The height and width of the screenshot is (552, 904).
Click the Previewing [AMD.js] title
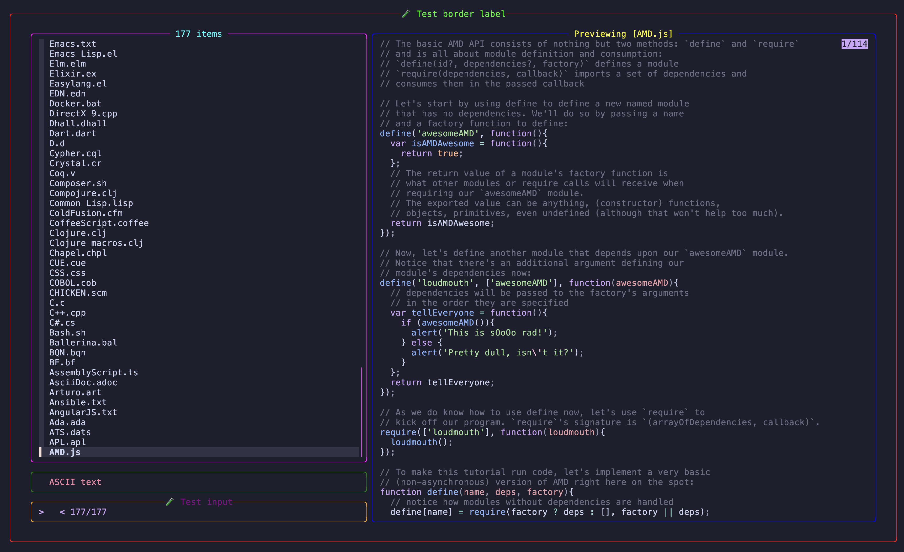(623, 34)
